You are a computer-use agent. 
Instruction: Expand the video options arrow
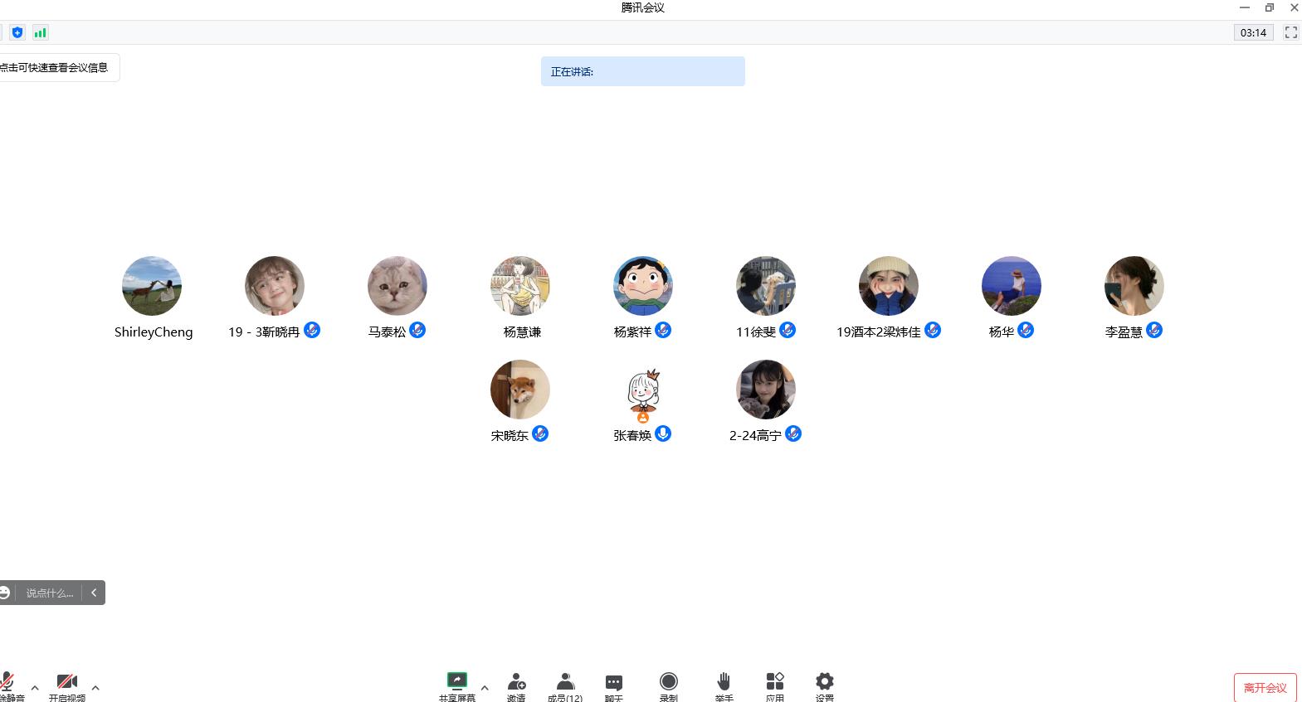(95, 687)
